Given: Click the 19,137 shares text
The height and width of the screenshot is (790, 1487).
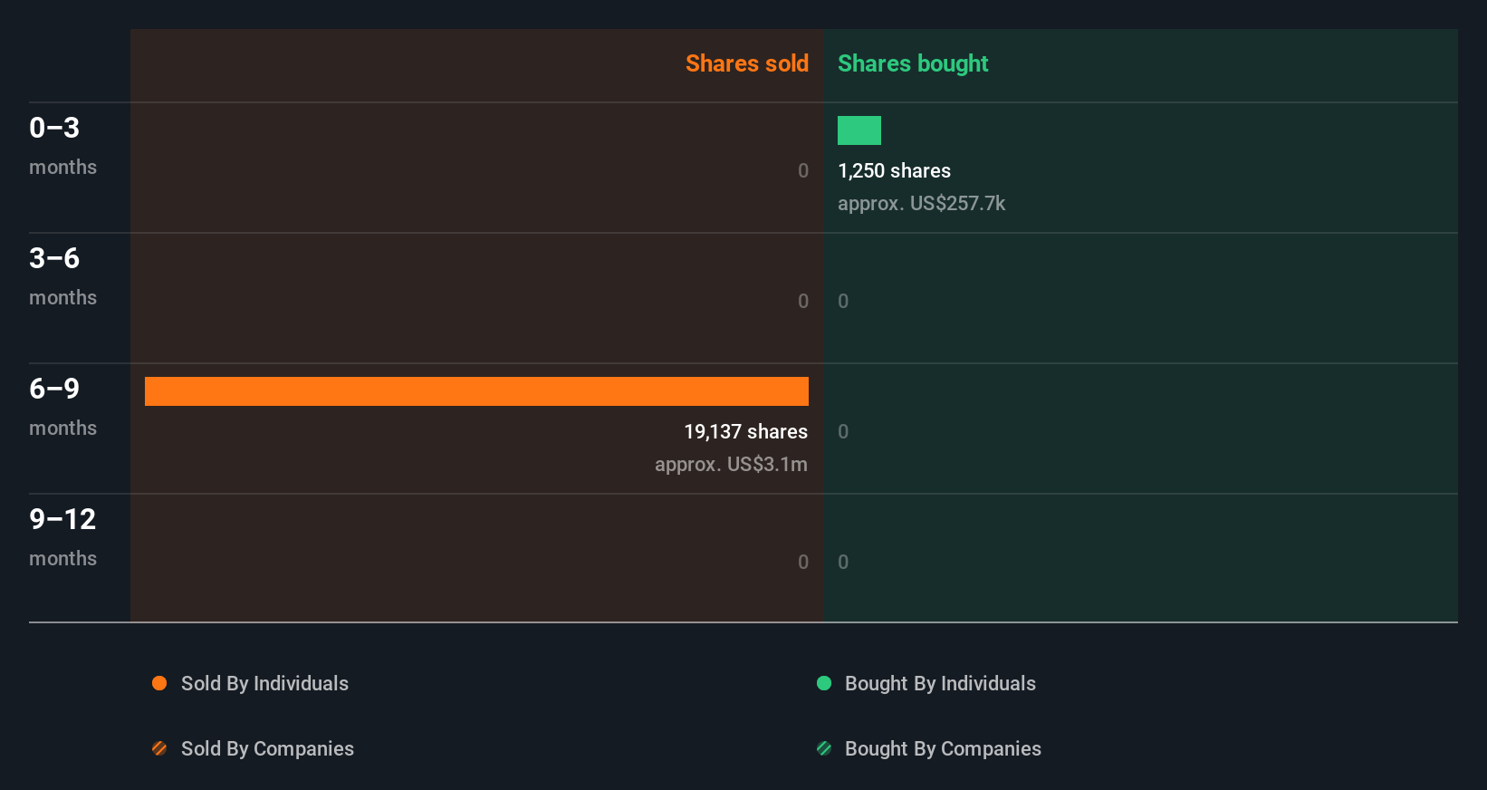Looking at the screenshot, I should tap(745, 432).
